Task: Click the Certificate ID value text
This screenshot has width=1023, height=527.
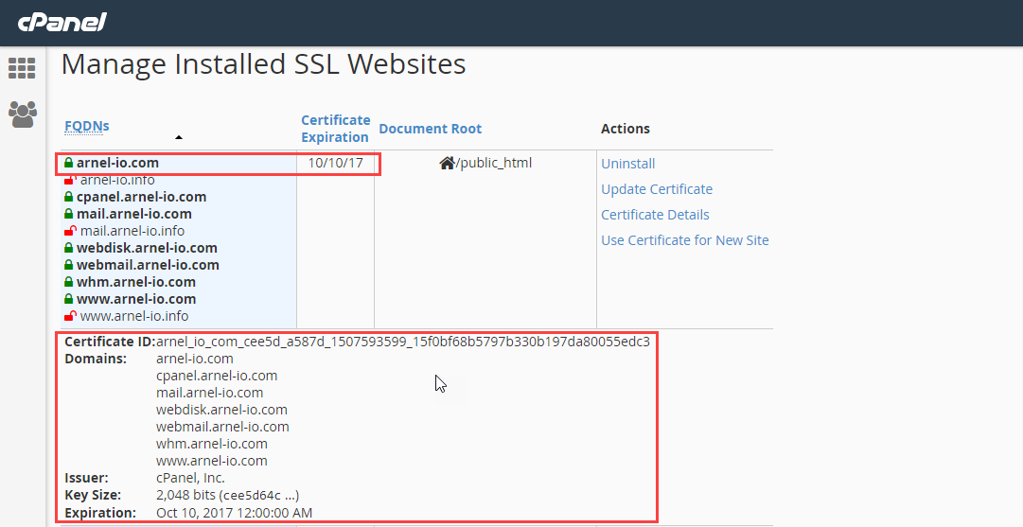Action: (402, 342)
